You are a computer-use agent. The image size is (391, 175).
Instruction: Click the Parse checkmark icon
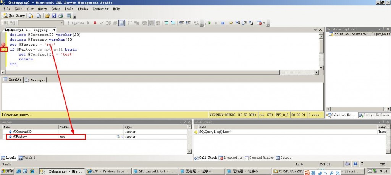click(102, 23)
